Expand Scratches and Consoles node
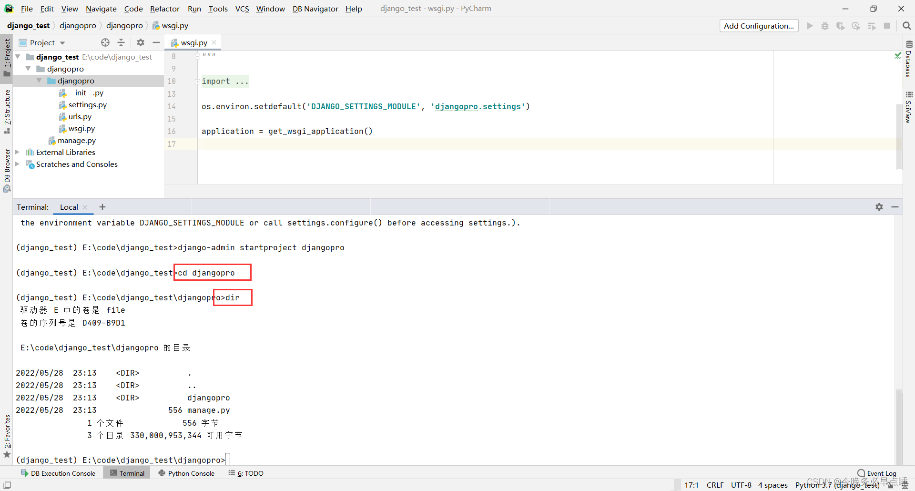Image resolution: width=915 pixels, height=491 pixels. (x=18, y=164)
